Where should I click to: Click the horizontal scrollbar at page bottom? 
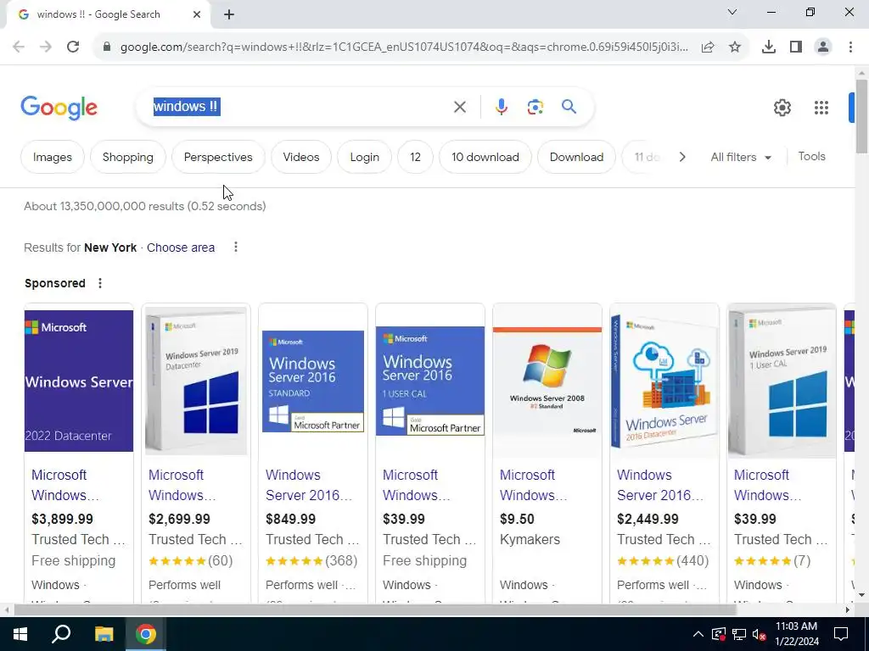coord(374,610)
